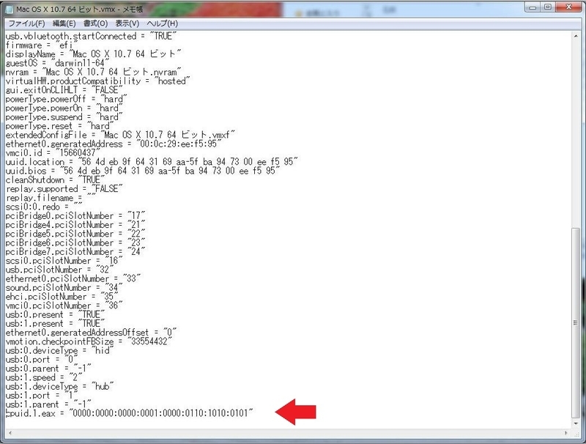Click the usb:1.deviceType = "hub" line

[x=60, y=386]
